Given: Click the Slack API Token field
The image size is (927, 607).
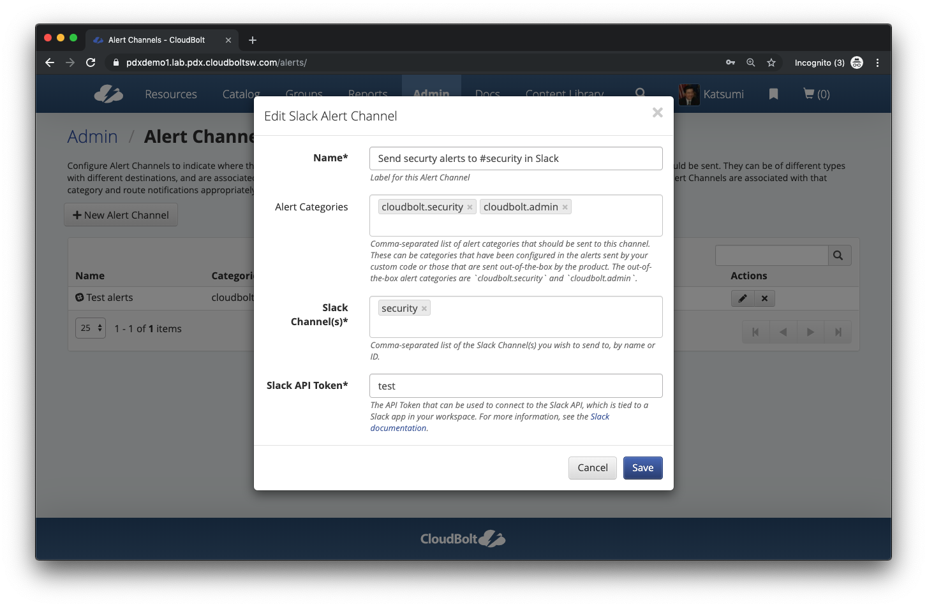Looking at the screenshot, I should [x=515, y=386].
